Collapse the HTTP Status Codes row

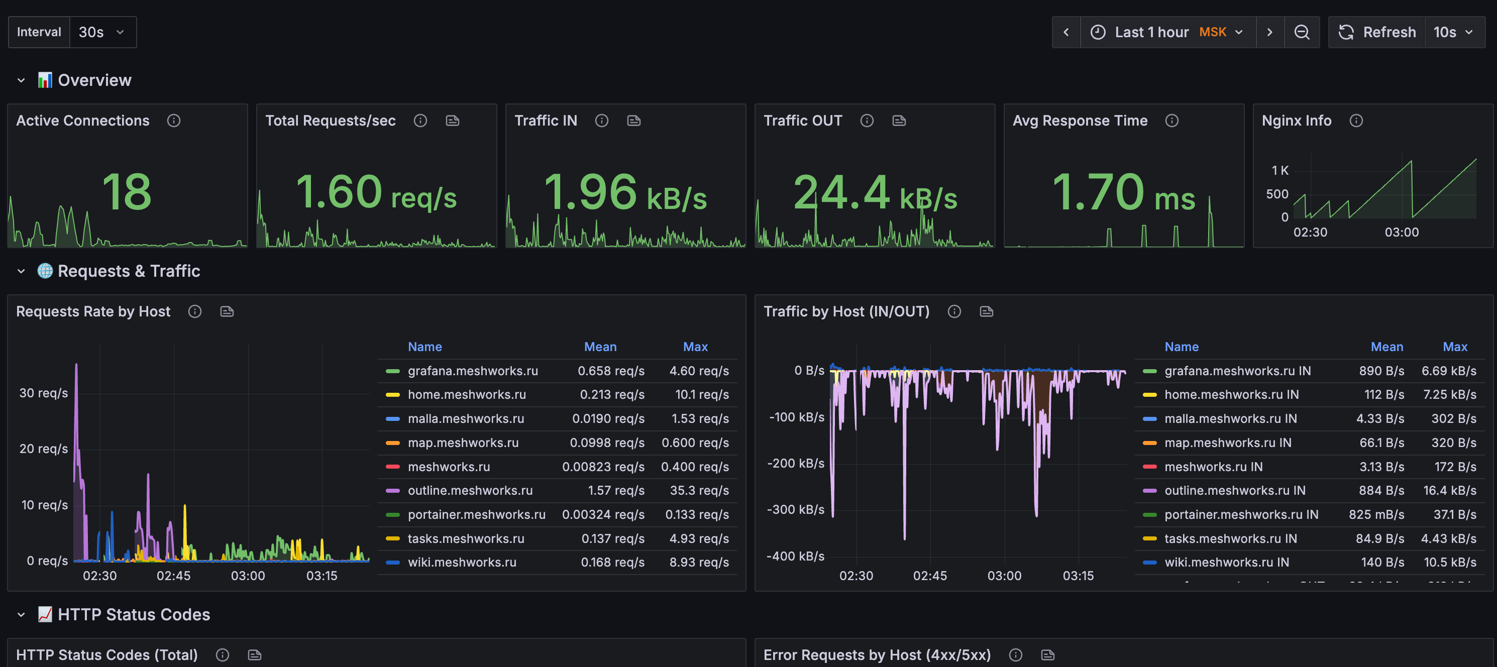(21, 615)
